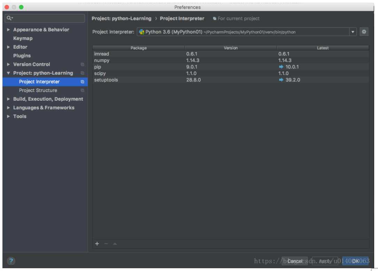Sort by the Package column header
This screenshot has height=271, width=378.
139,48
